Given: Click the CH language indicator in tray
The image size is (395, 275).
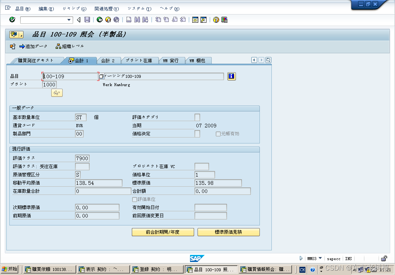Looking at the screenshot, I should point(302,270).
